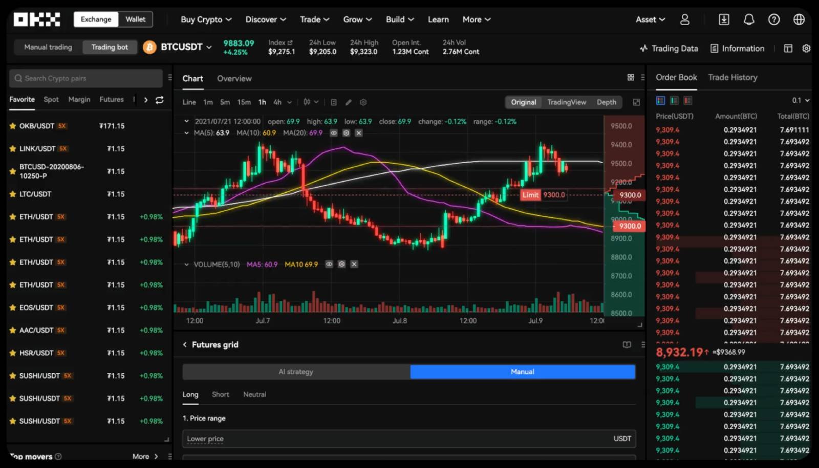
Task: Click the refresh icon in pairs list
Action: tap(160, 100)
